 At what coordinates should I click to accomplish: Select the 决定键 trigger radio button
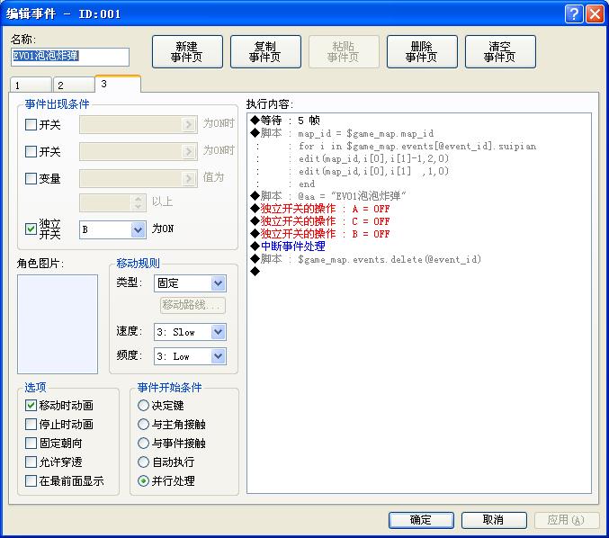click(143, 406)
